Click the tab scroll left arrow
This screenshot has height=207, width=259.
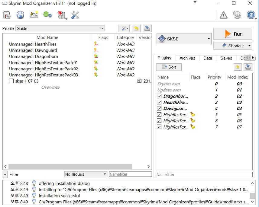[x=247, y=58]
